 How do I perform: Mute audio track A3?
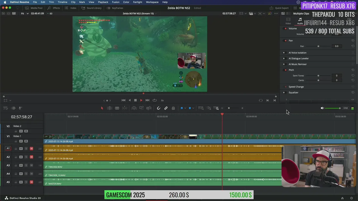pos(31,165)
